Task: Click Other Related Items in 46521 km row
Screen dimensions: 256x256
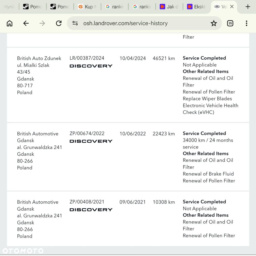Action: 206,71
